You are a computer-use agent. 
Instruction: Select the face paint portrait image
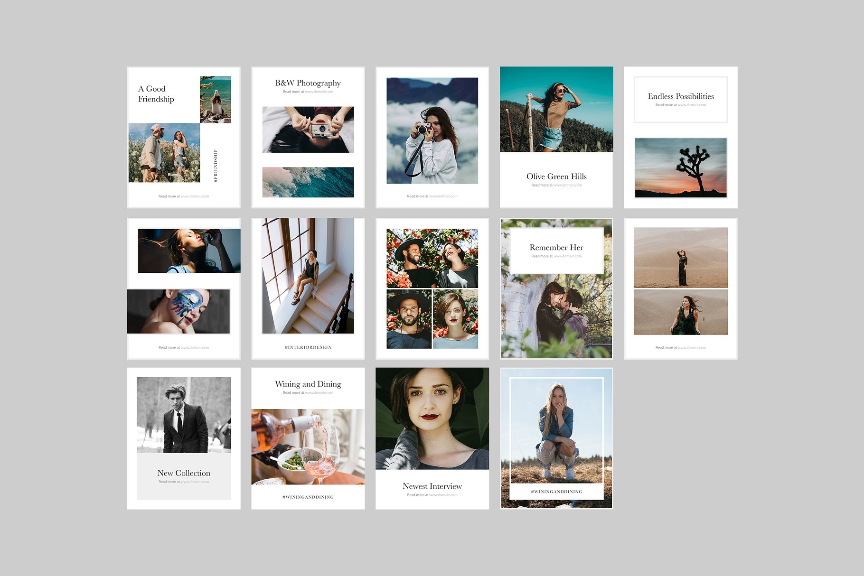(x=178, y=311)
